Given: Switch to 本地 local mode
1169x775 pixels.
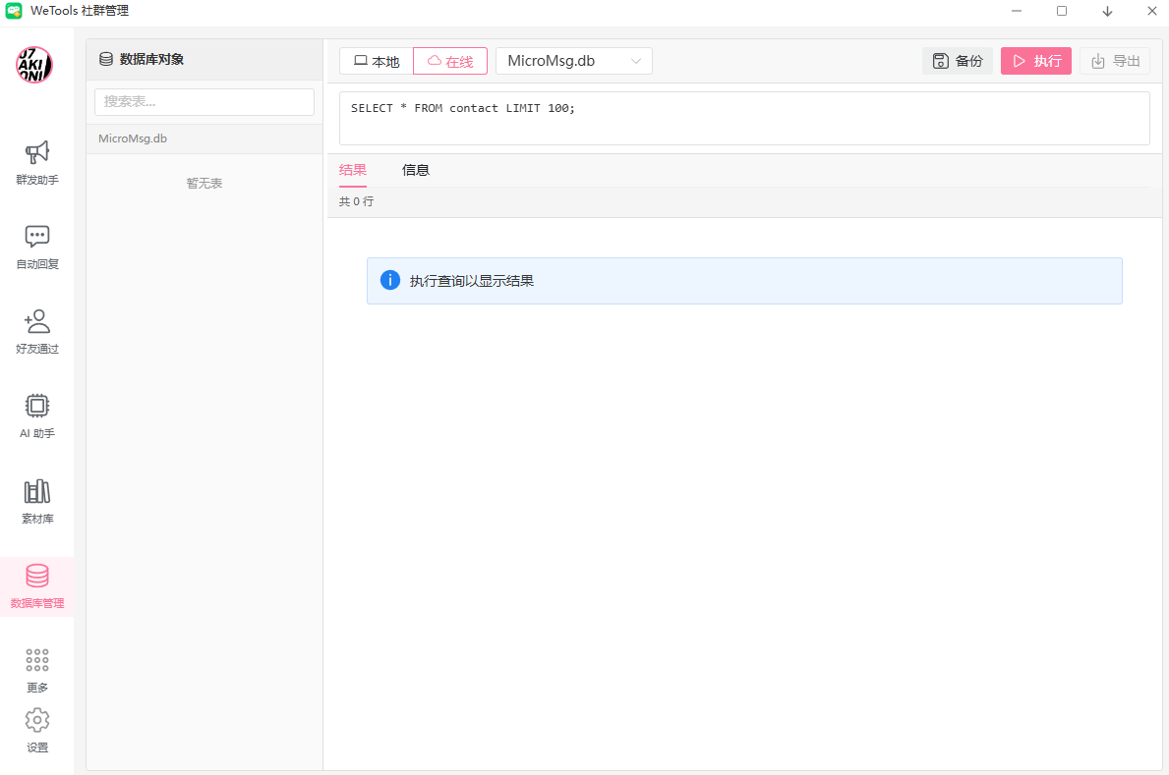Looking at the screenshot, I should coord(377,61).
